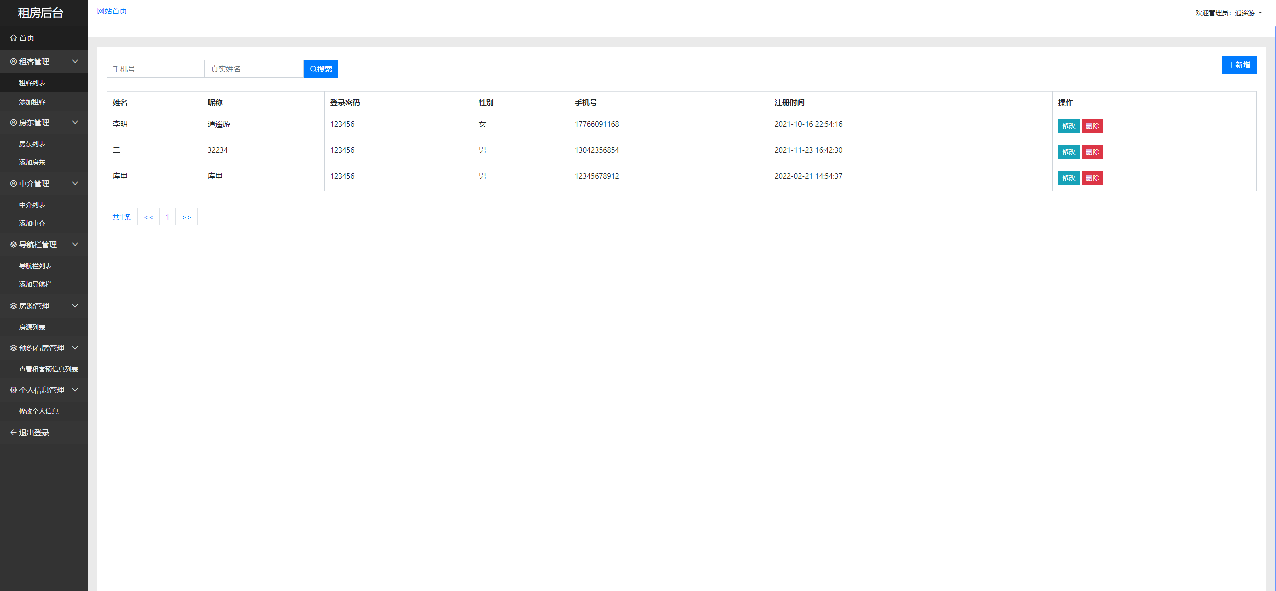Open 房东列表 in the sidebar

click(x=44, y=144)
